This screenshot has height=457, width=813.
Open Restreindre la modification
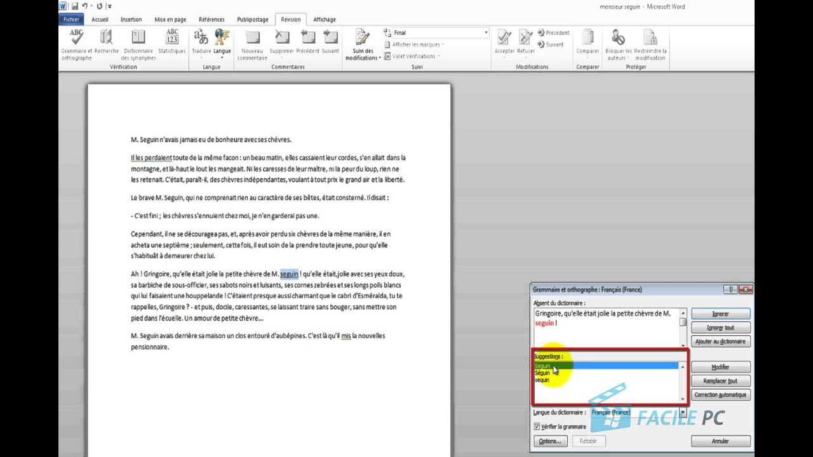(x=650, y=44)
